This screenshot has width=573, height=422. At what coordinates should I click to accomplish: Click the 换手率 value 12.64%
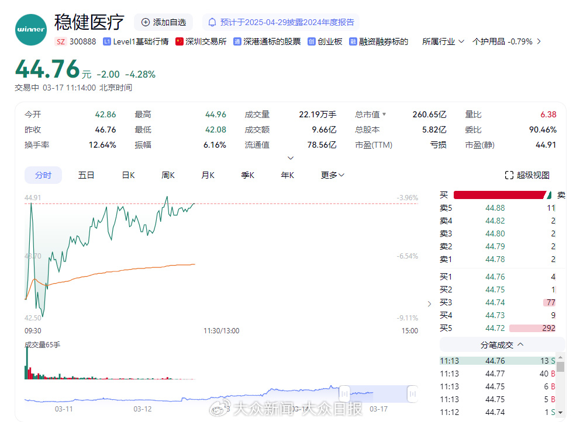tap(102, 145)
